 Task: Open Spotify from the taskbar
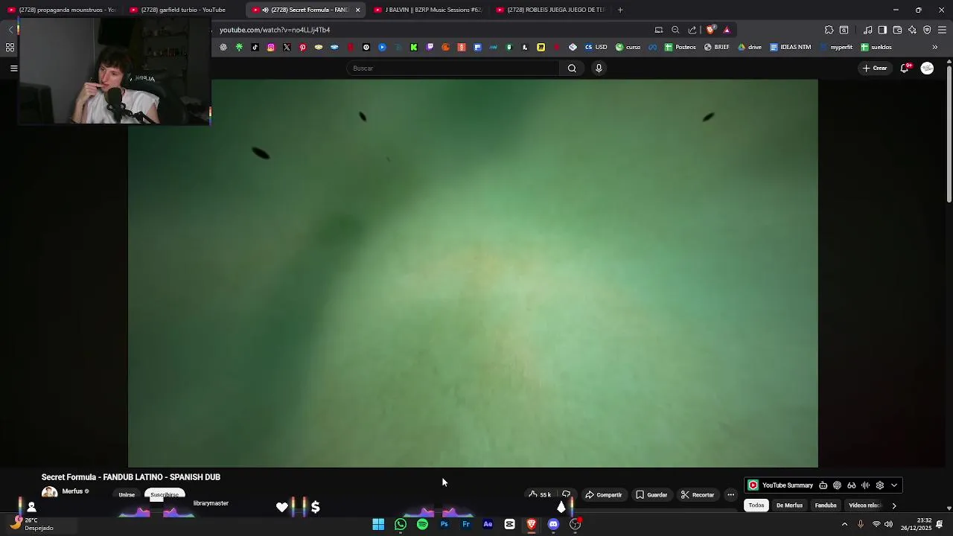(x=422, y=524)
